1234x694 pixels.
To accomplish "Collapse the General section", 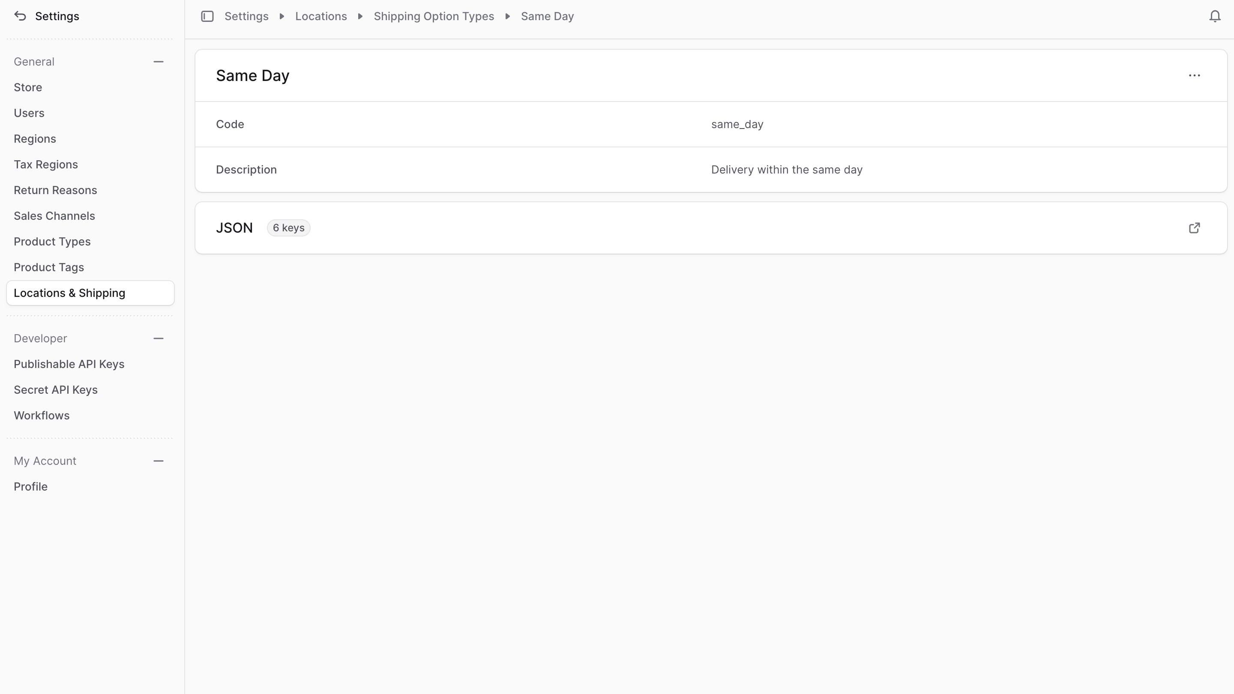I will 159,61.
